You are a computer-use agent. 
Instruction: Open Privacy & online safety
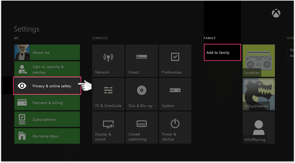point(47,86)
